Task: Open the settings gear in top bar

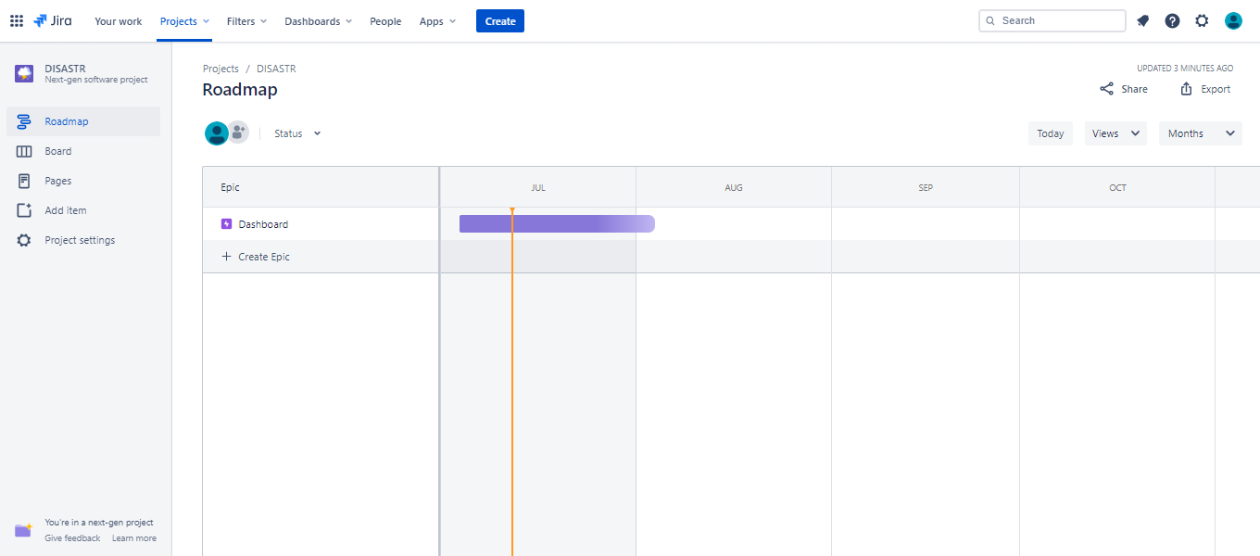Action: (x=1202, y=20)
